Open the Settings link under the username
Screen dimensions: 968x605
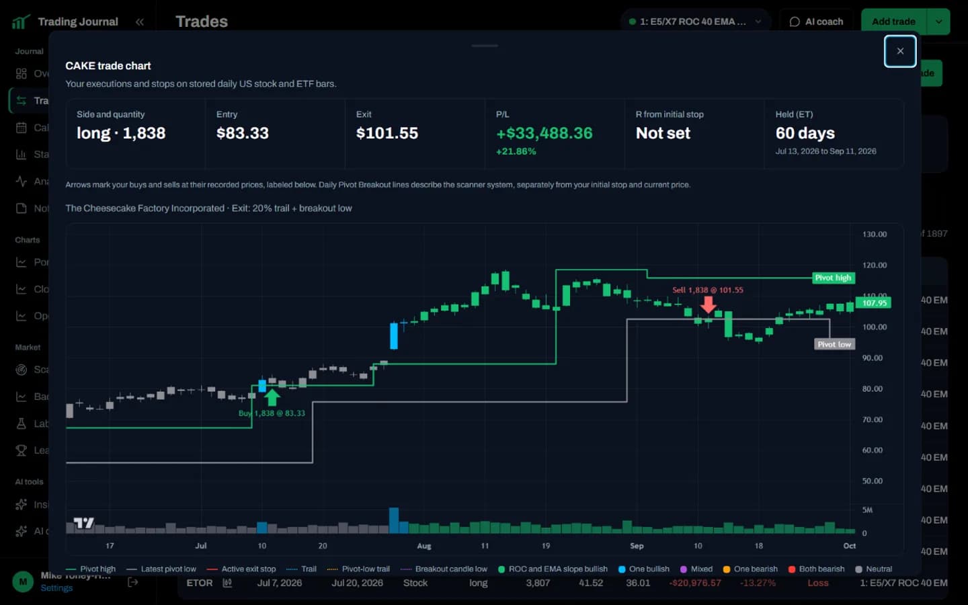click(56, 588)
